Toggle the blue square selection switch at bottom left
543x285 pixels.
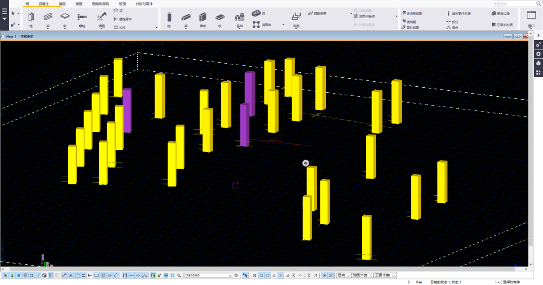19,275
